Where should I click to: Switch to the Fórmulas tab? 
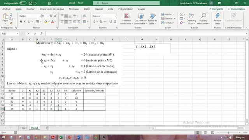pos(74,9)
